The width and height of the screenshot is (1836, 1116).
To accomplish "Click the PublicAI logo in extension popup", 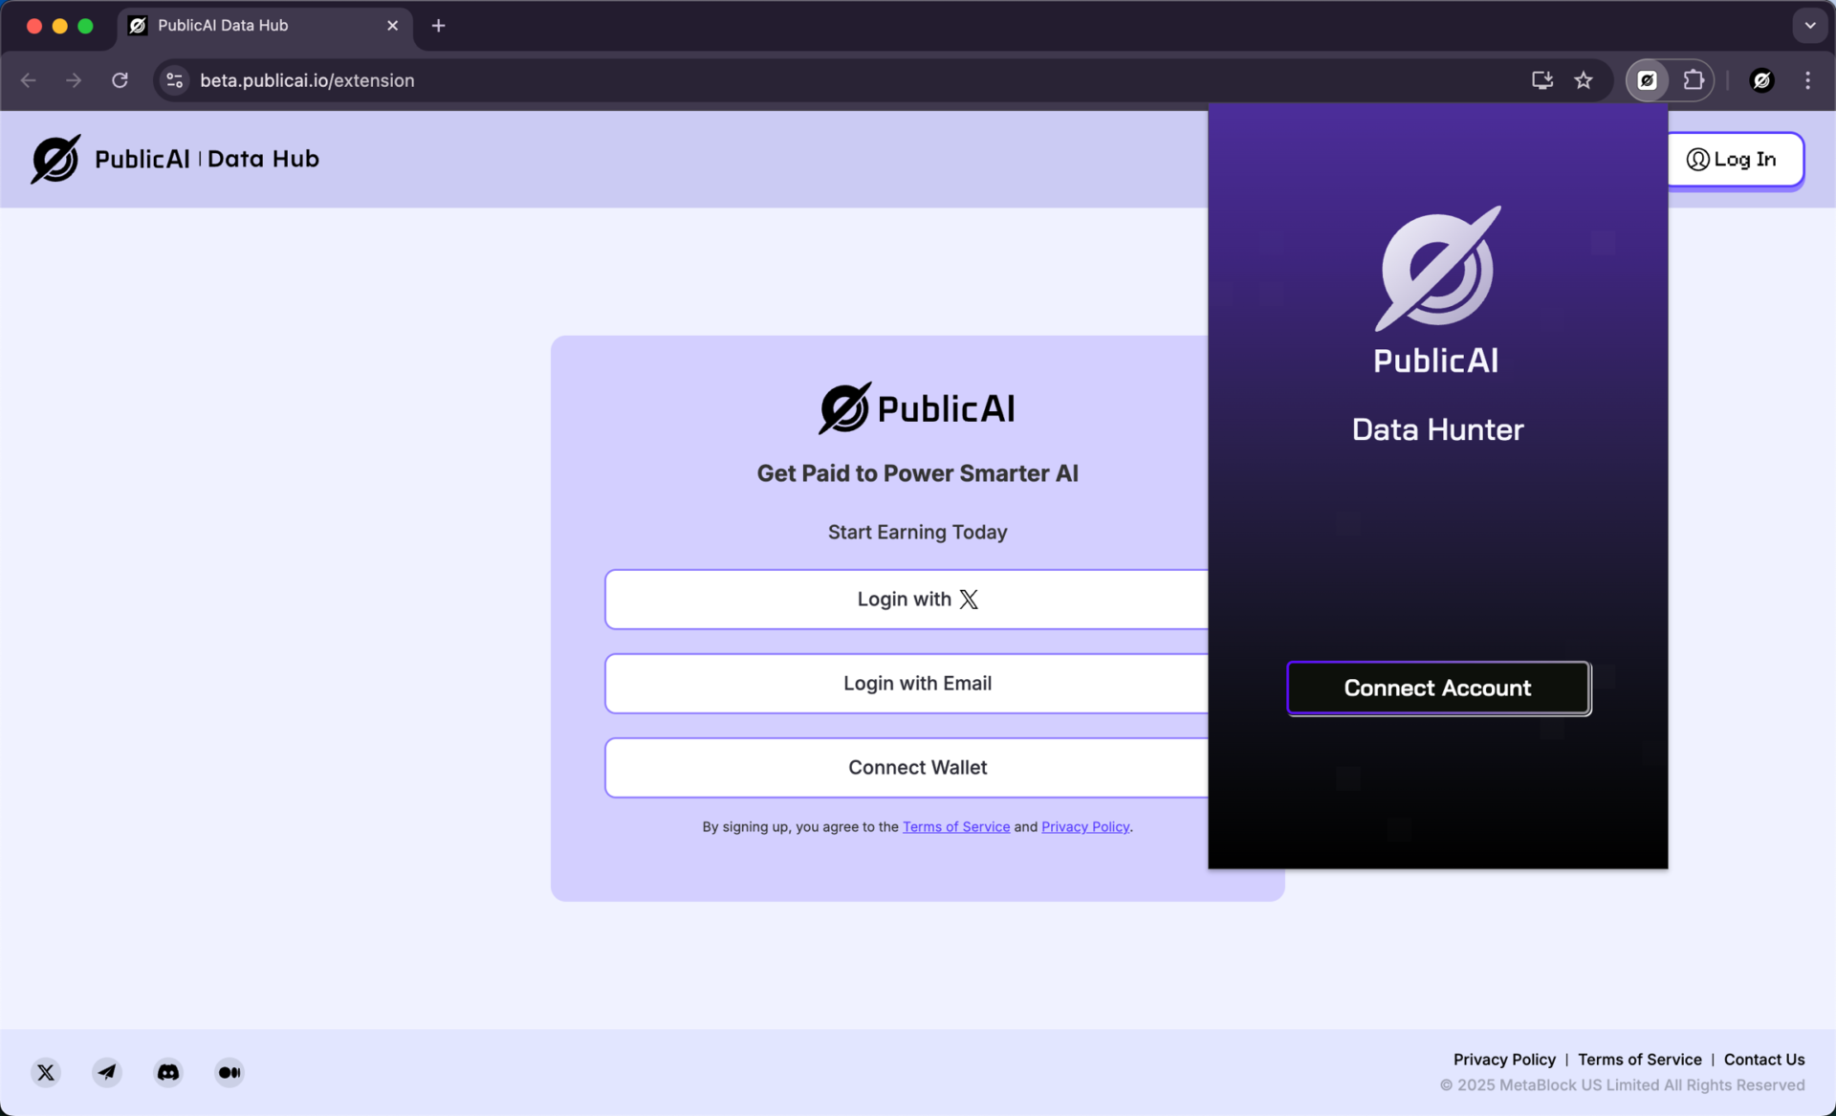I will click(1437, 291).
